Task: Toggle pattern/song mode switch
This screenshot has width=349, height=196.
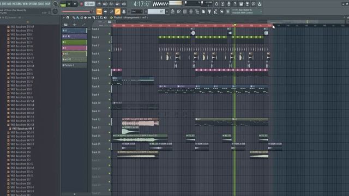Action: 63,4
